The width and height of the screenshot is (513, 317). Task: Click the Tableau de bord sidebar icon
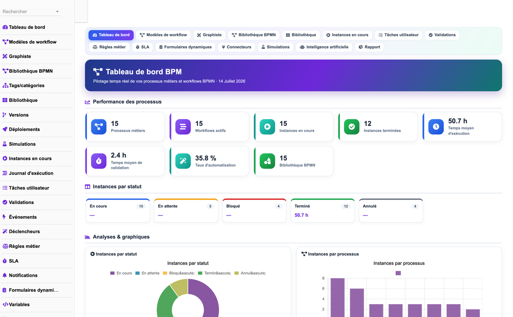pos(5,27)
